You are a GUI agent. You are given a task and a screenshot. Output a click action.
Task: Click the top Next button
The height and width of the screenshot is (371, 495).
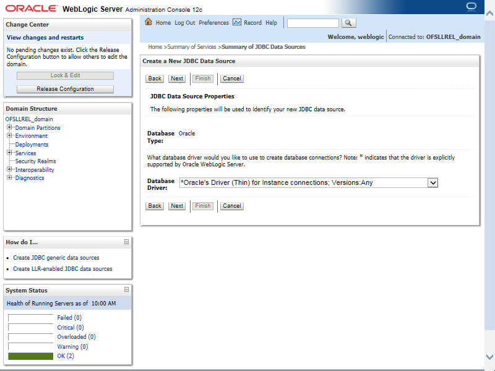pyautogui.click(x=177, y=79)
